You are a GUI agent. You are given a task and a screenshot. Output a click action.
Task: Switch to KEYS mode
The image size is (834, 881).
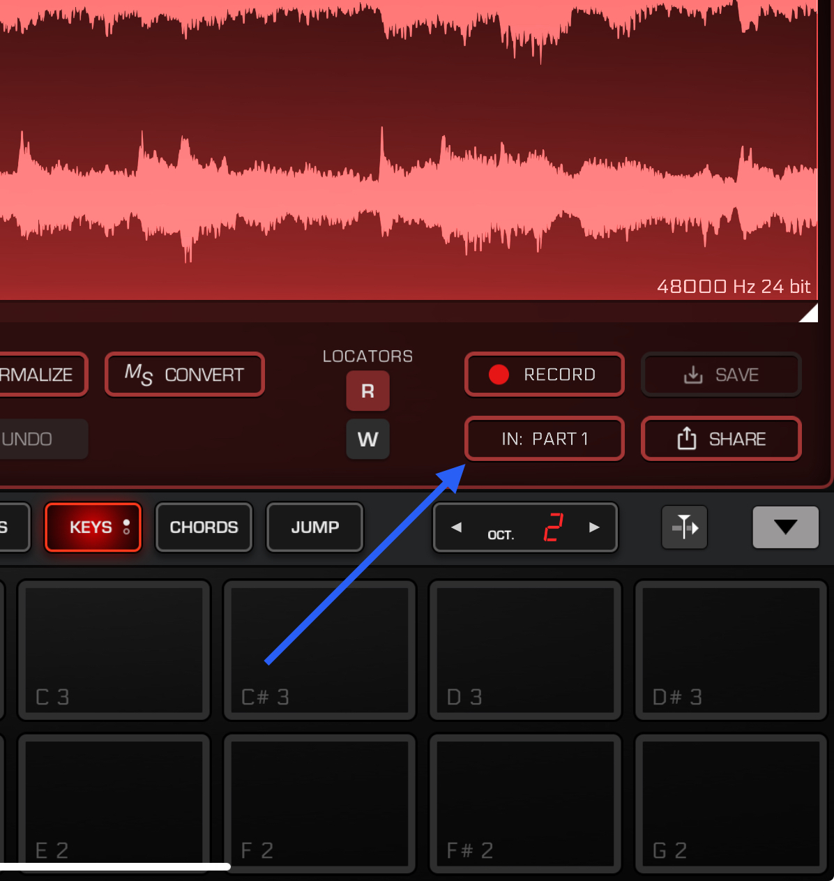click(x=93, y=527)
